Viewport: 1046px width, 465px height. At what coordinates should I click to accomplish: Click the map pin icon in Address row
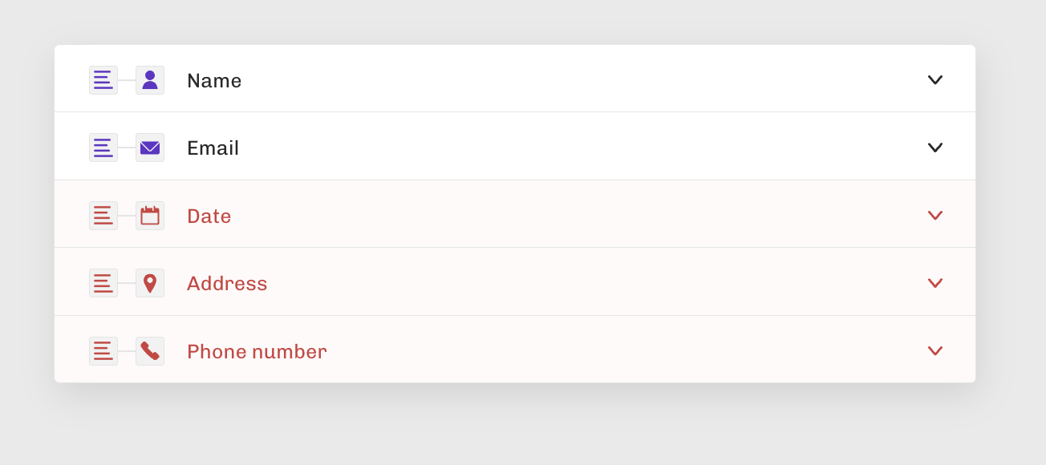(150, 283)
